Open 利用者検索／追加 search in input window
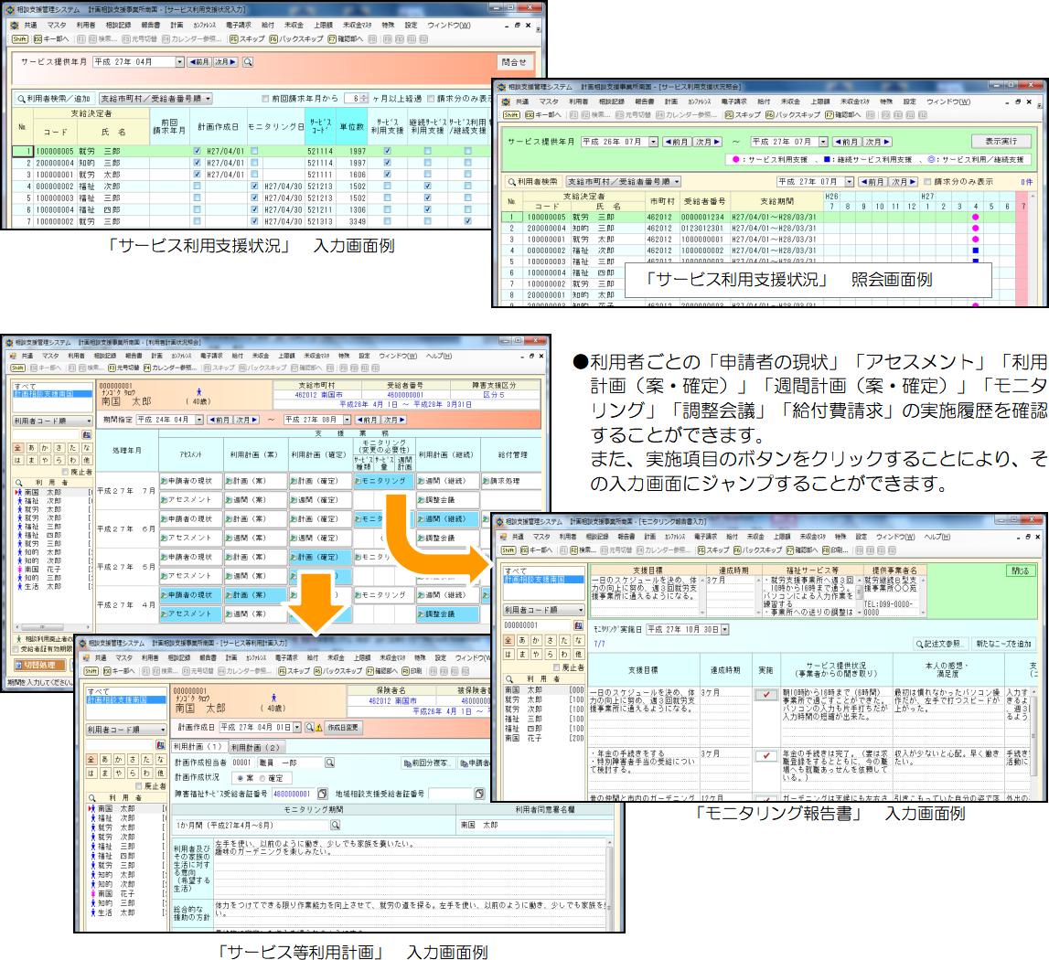Screen dimensions: 1049x960 [54, 99]
